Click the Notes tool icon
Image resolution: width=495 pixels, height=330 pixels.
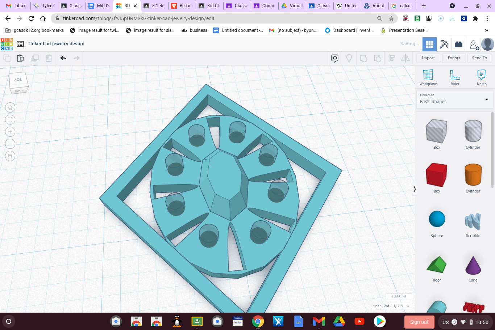pyautogui.click(x=481, y=75)
